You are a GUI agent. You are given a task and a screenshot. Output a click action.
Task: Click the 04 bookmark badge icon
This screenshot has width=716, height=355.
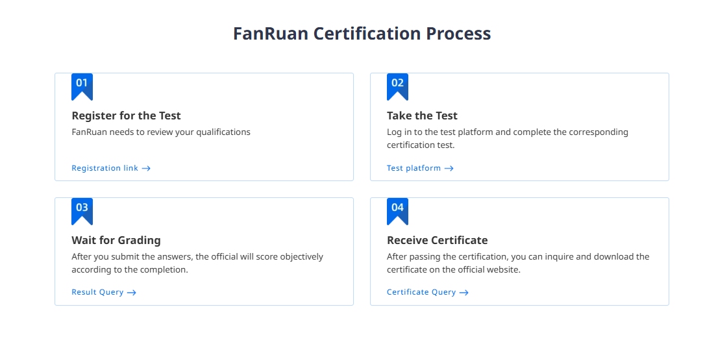point(397,211)
